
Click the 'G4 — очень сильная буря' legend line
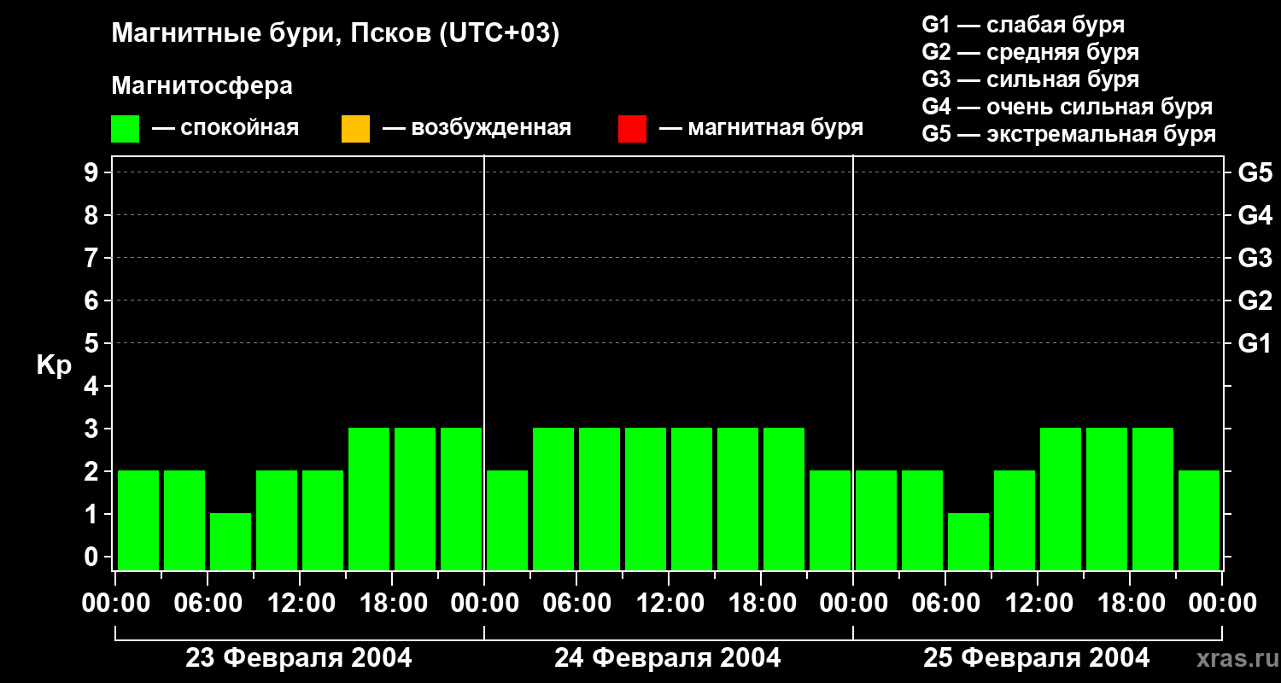coord(1067,107)
